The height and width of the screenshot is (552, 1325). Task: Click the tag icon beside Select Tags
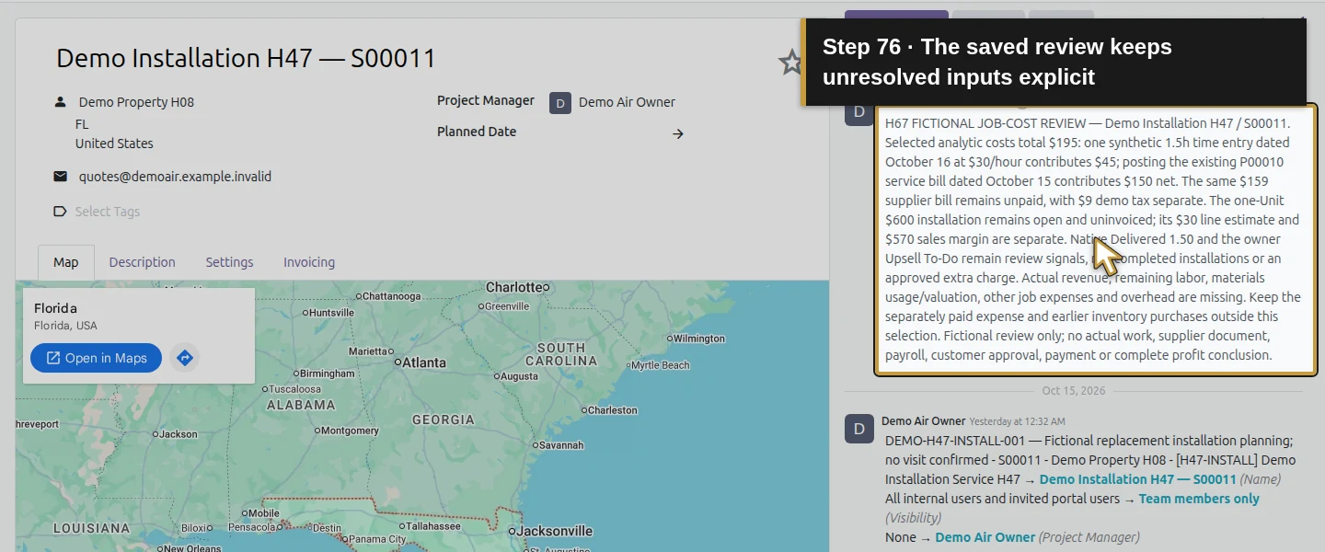pyautogui.click(x=61, y=212)
